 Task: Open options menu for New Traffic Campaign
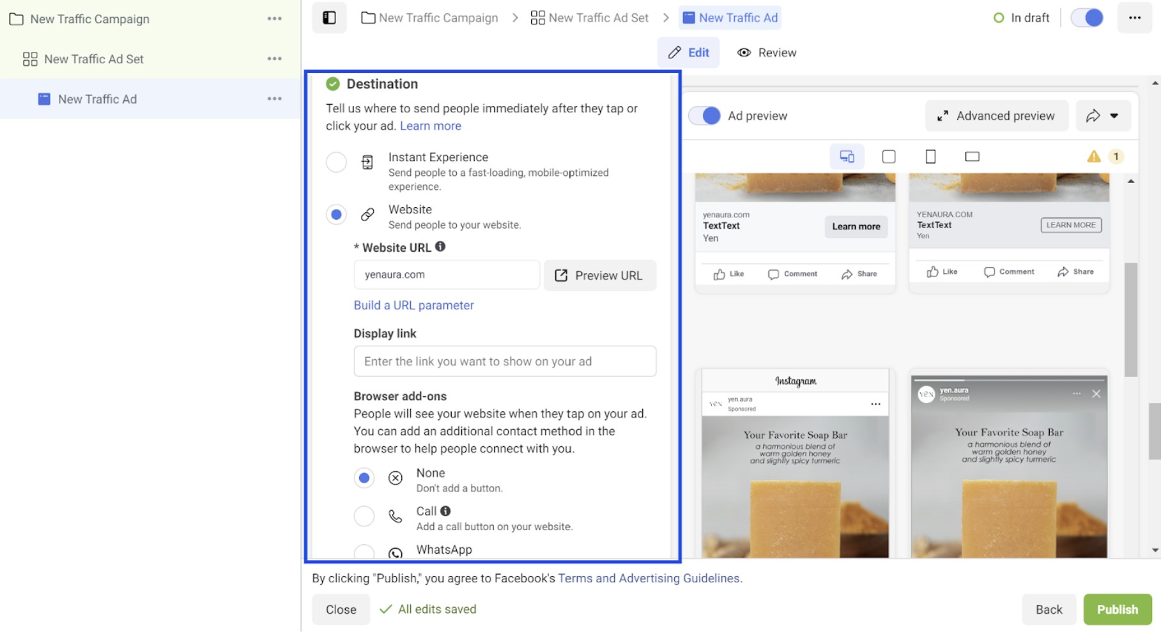click(274, 19)
